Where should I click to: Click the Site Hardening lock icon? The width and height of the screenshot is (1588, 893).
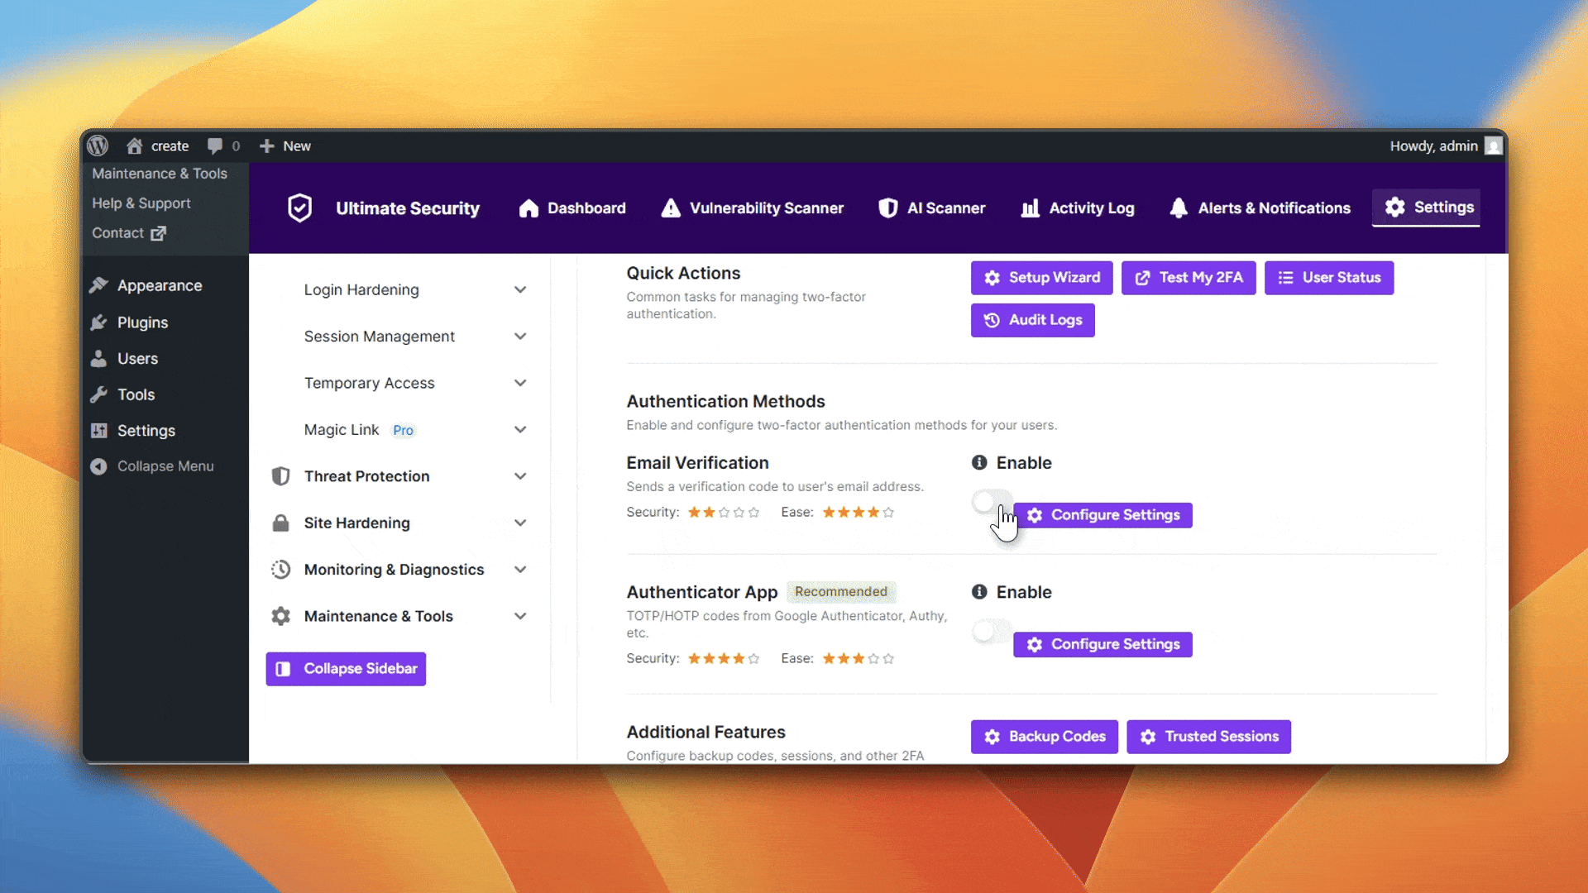pyautogui.click(x=281, y=523)
